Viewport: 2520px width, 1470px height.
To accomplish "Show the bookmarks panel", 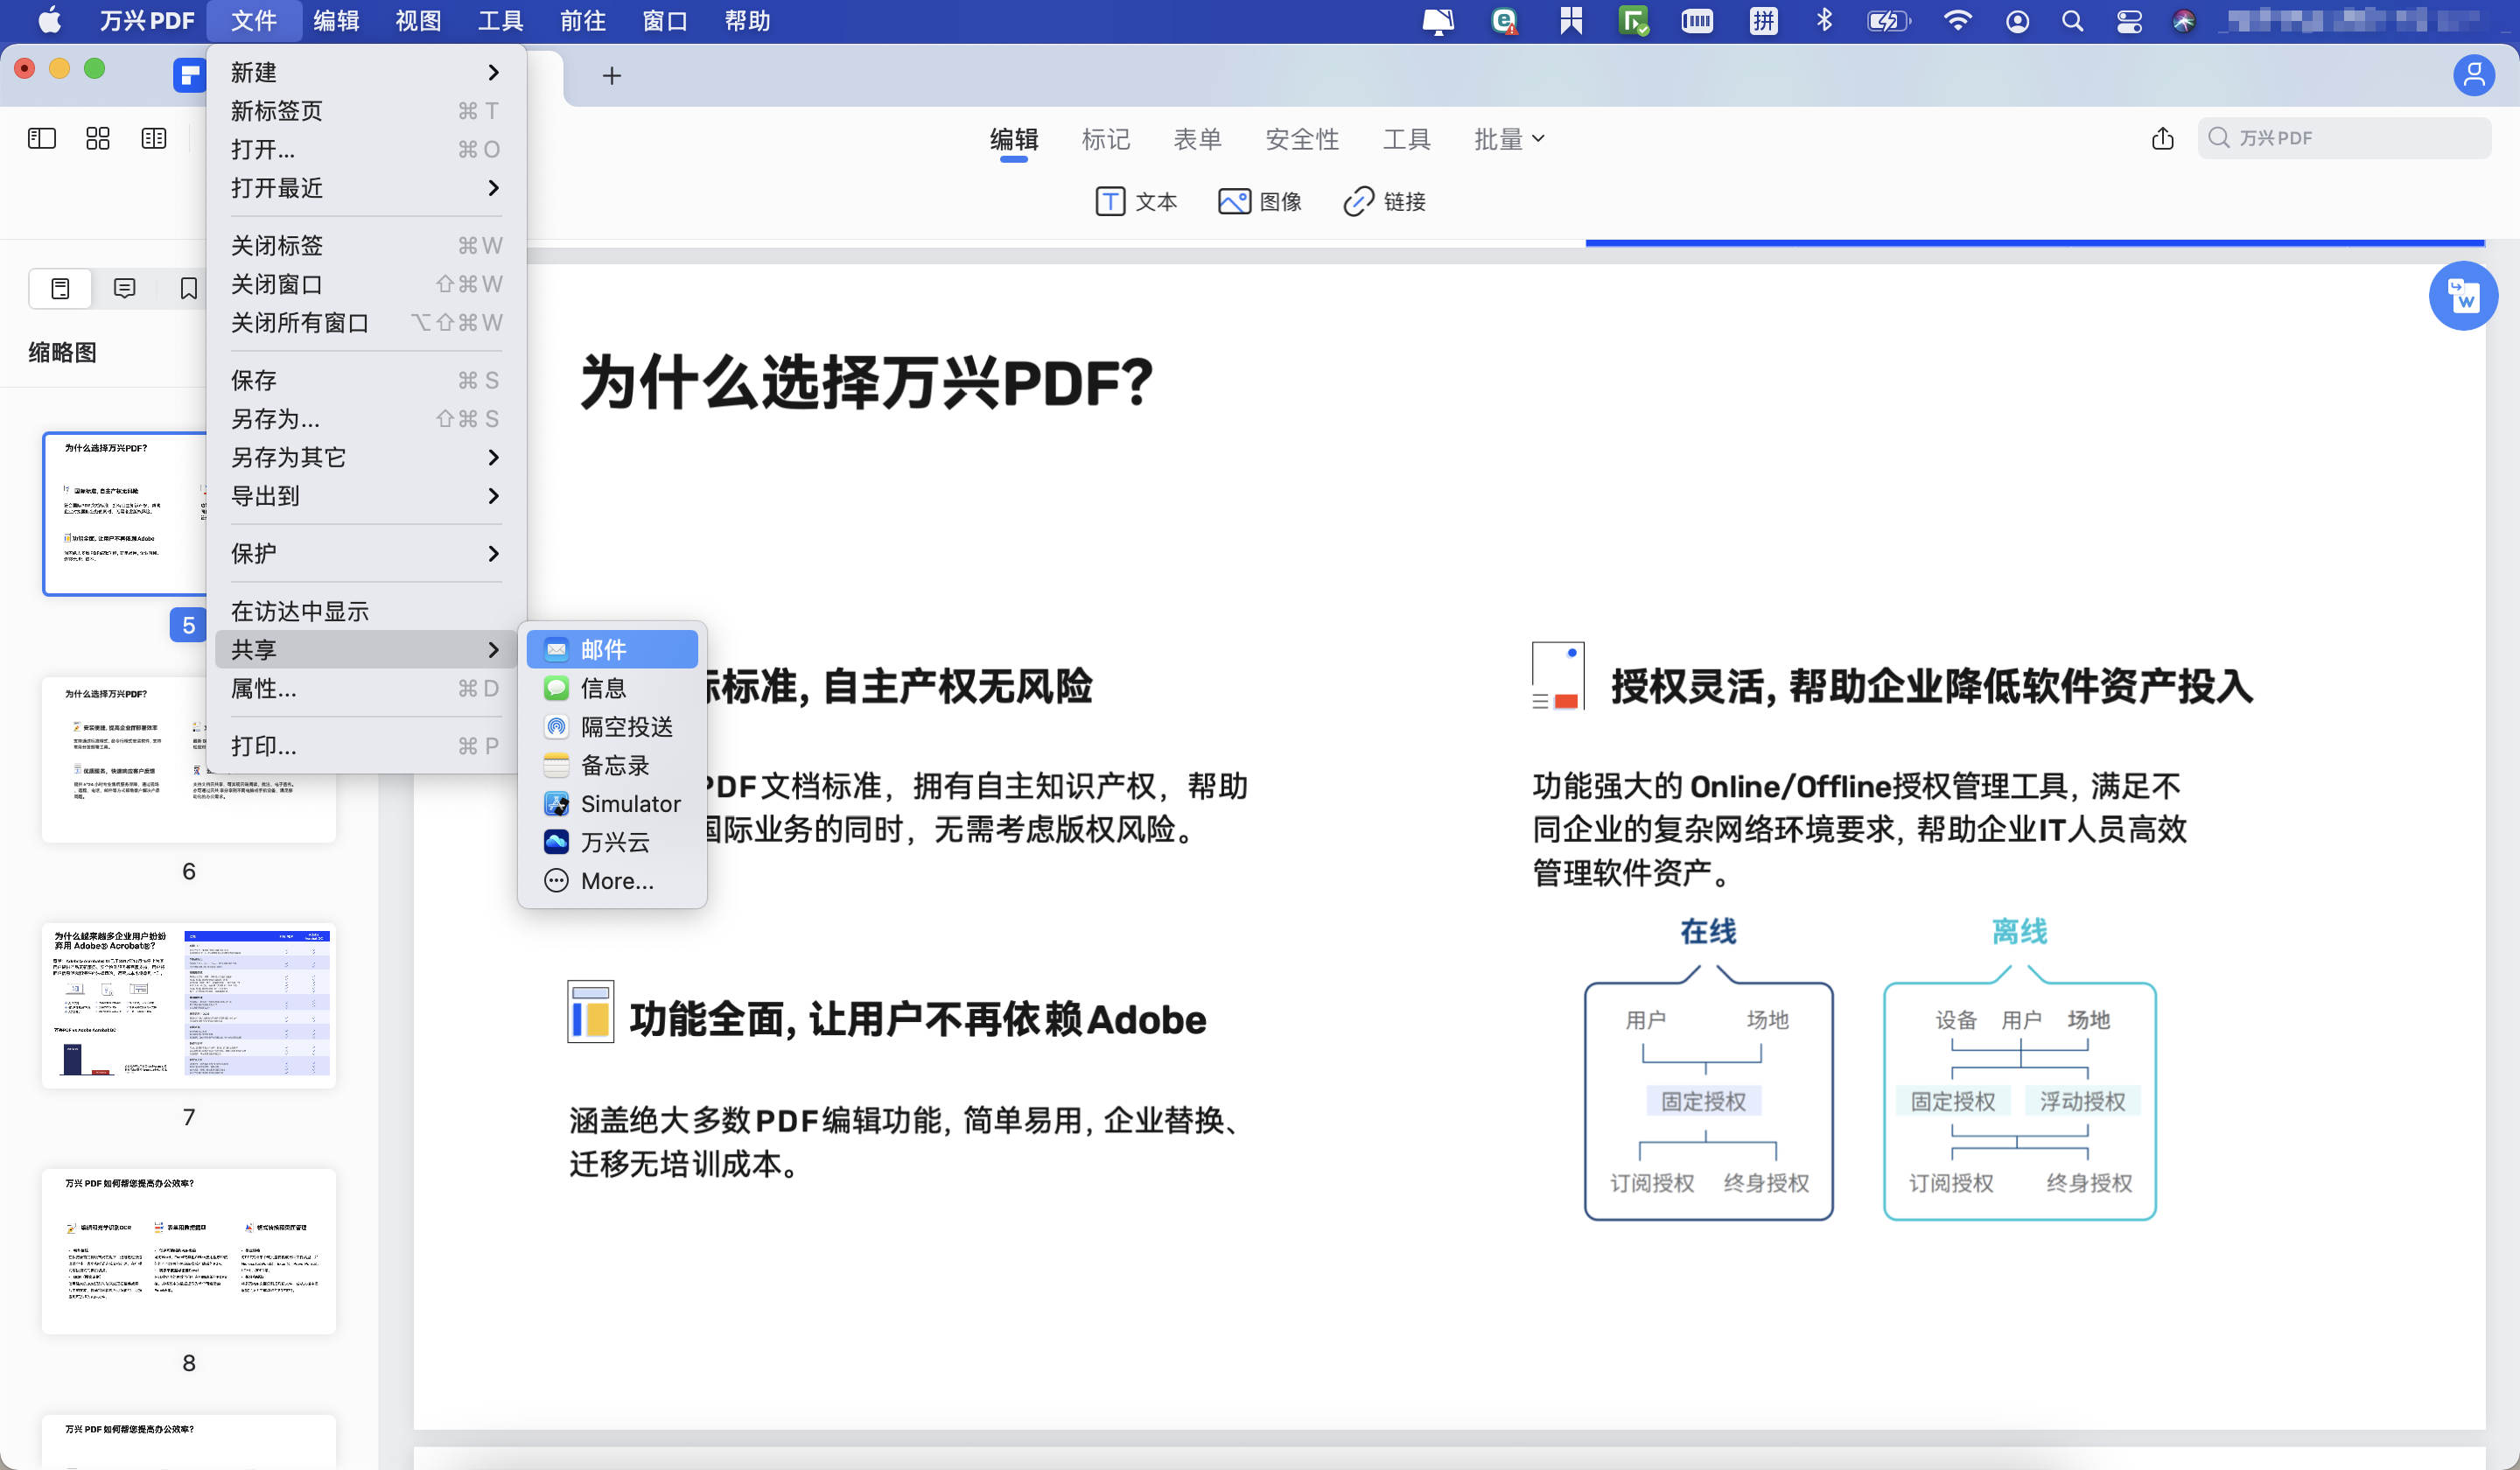I will click(188, 288).
